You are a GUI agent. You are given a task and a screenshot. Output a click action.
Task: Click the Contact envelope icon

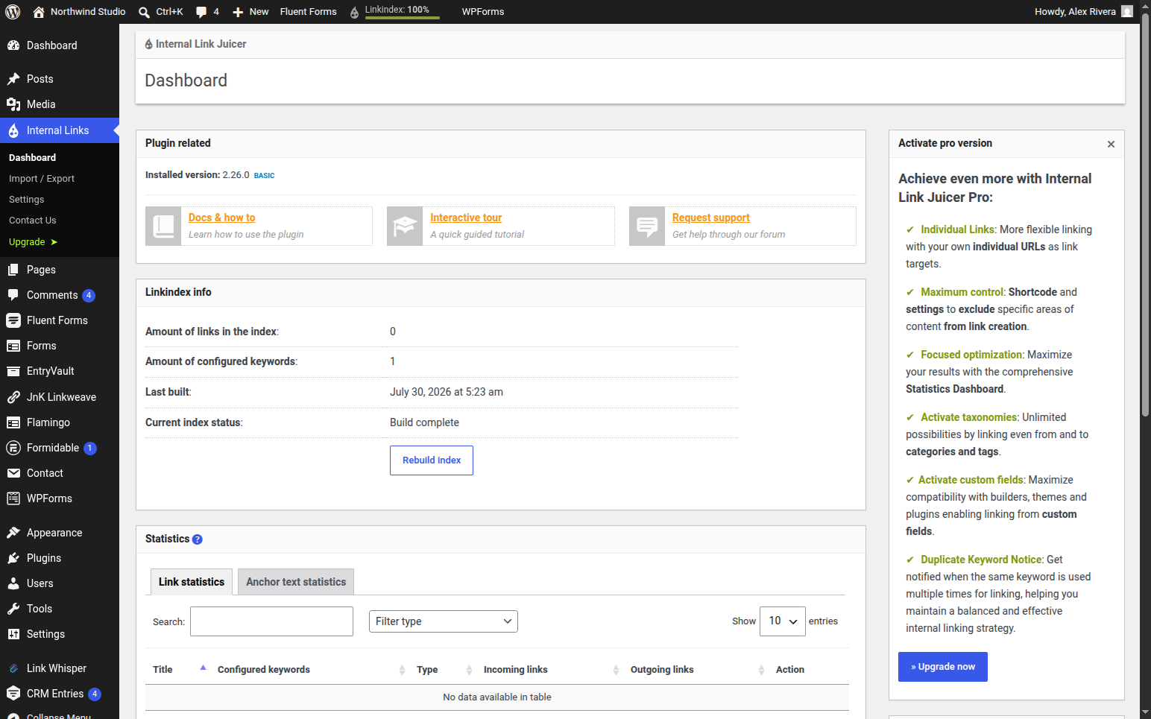13,473
